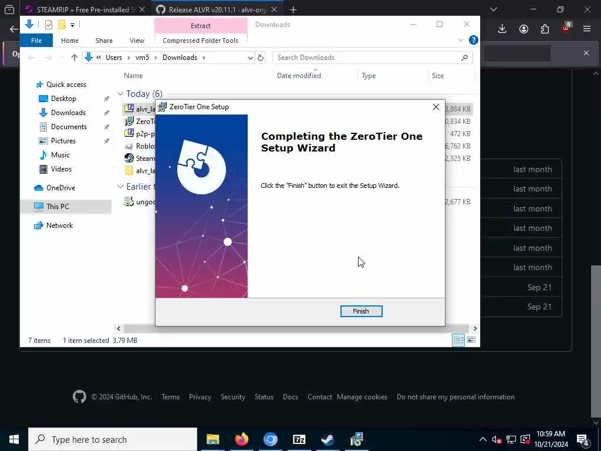The height and width of the screenshot is (451, 601).
Task: Switch to large icons view
Action: point(471,340)
